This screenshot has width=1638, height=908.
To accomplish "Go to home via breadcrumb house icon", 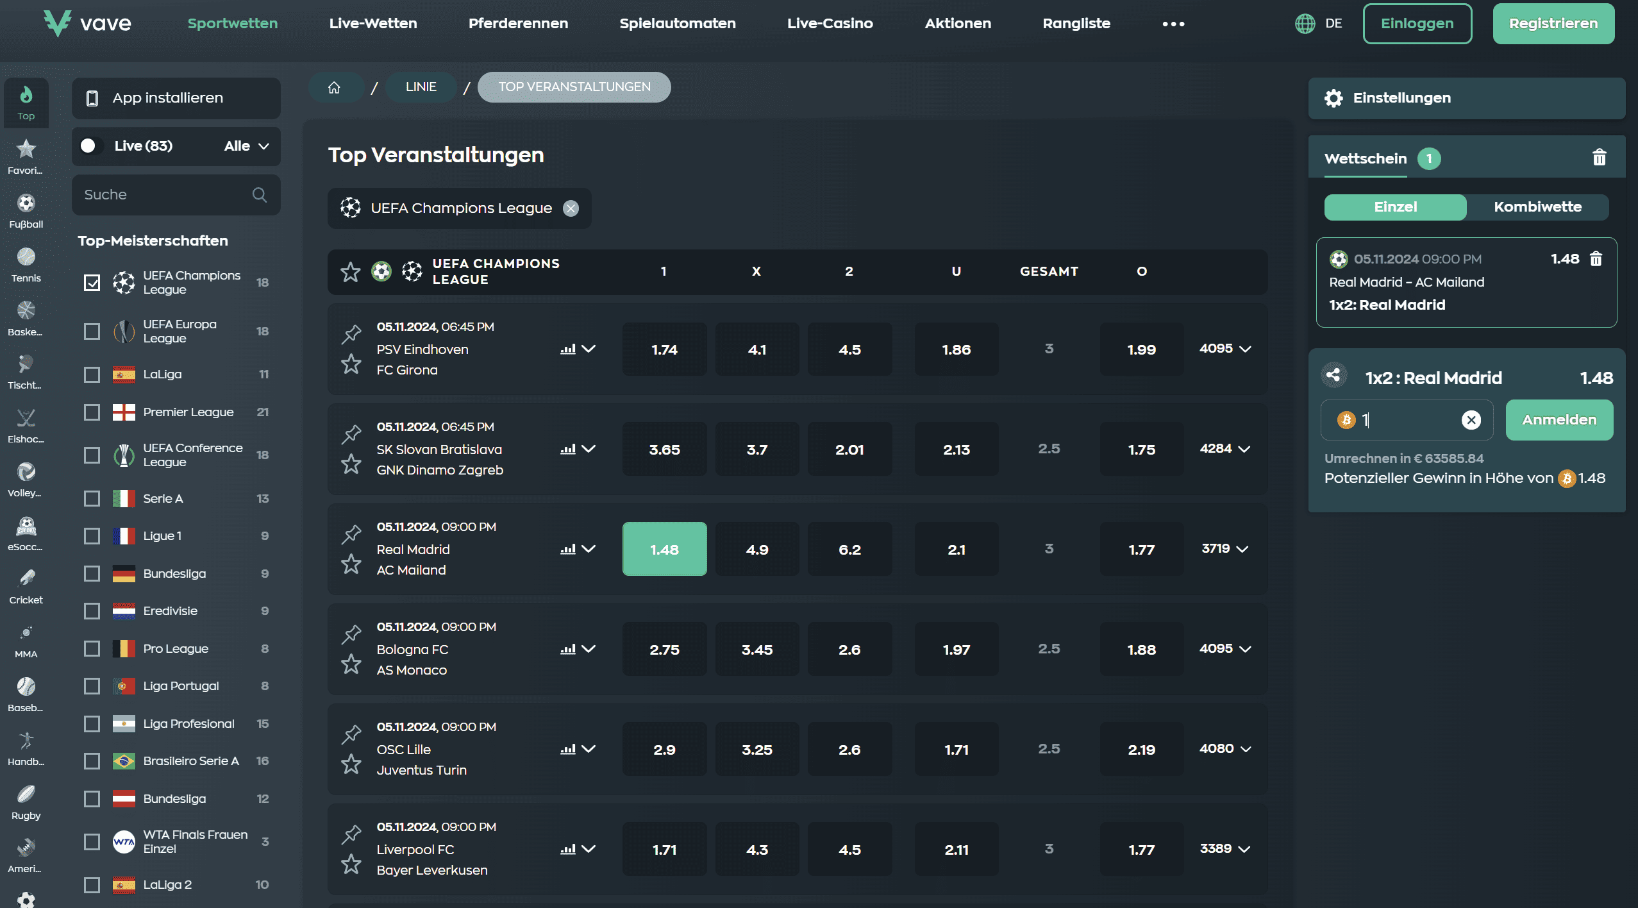I will 334,87.
